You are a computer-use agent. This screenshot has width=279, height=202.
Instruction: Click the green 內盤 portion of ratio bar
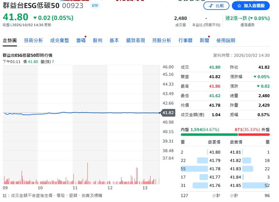(x=209, y=135)
